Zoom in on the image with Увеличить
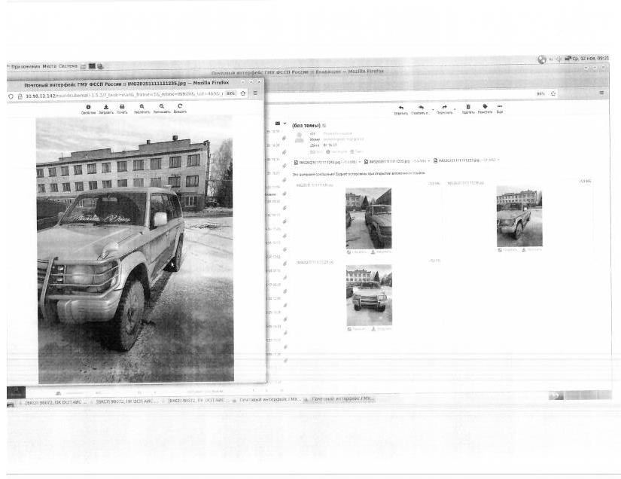 (142, 108)
